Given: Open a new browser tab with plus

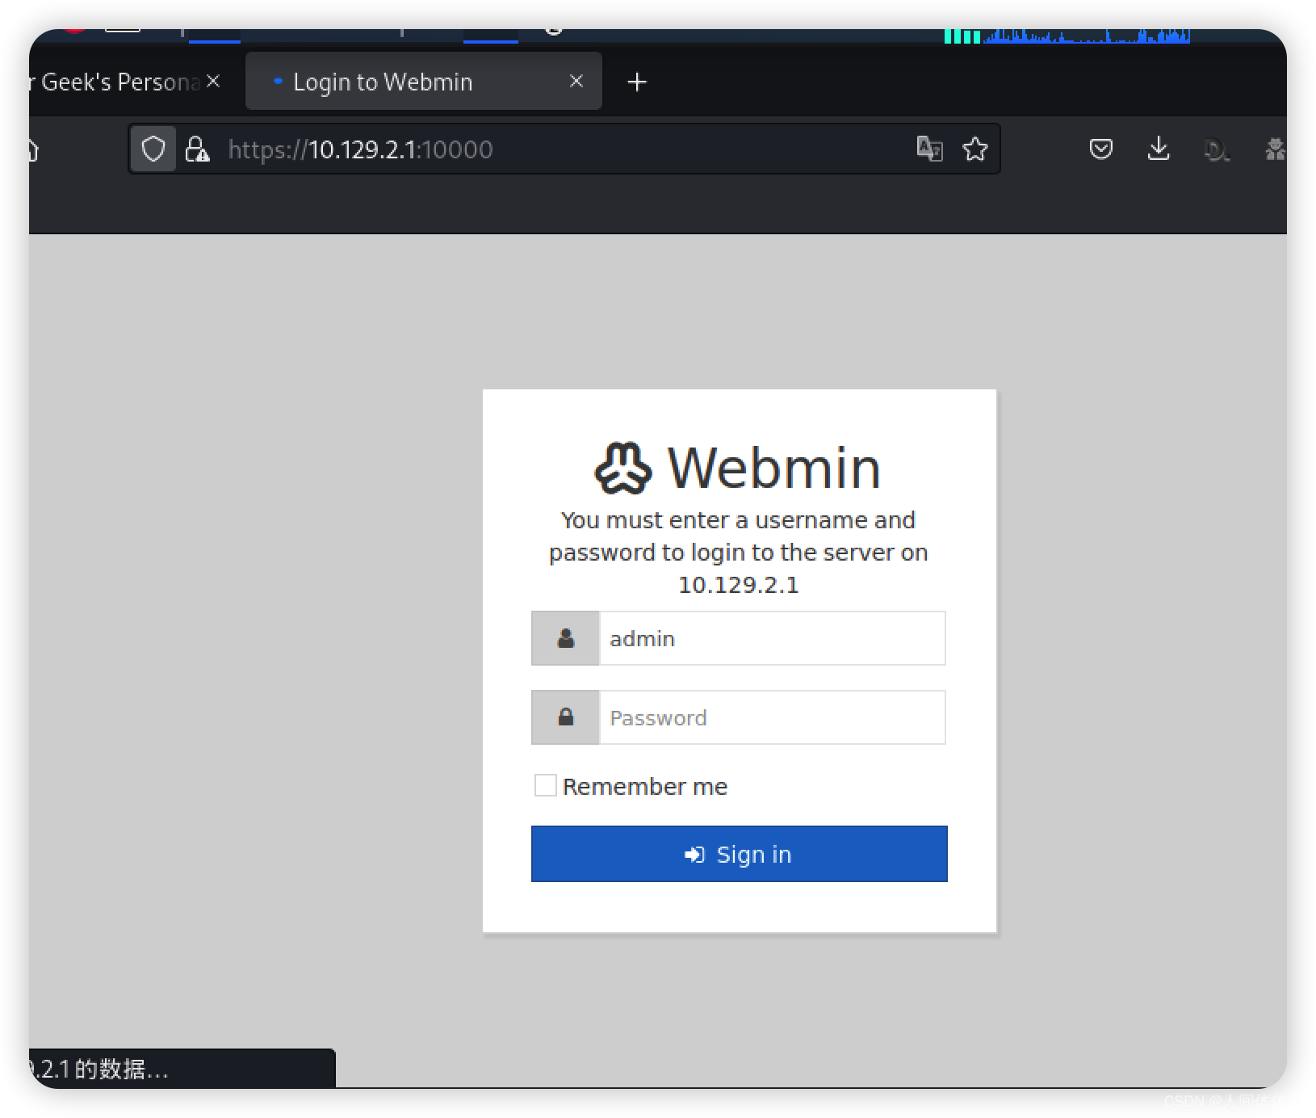Looking at the screenshot, I should click(637, 82).
